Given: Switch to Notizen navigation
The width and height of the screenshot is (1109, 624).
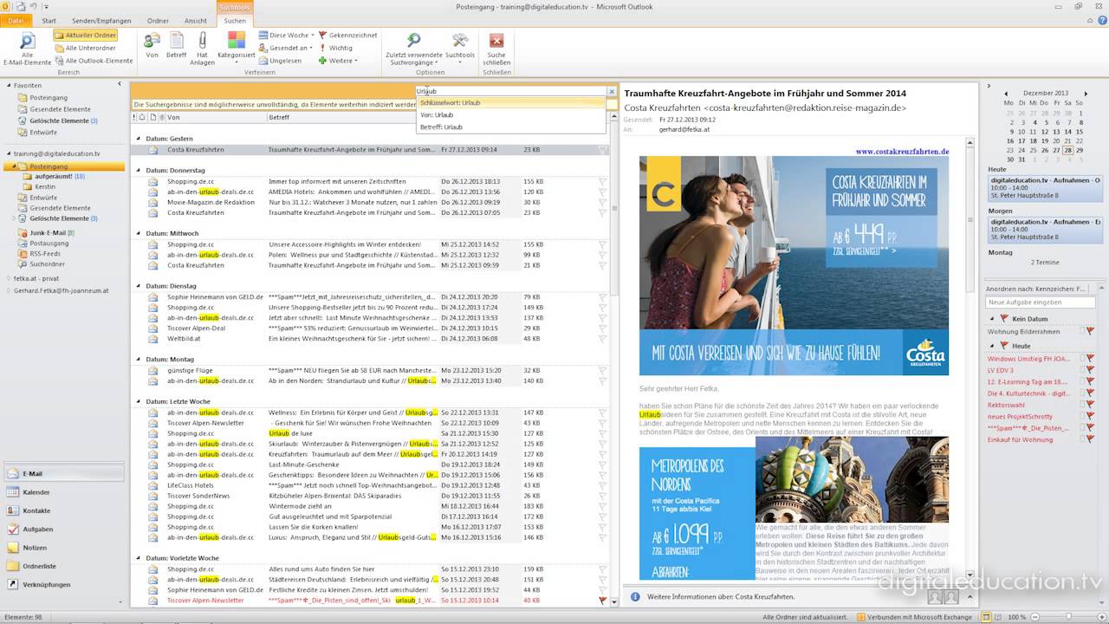Looking at the screenshot, I should pos(63,548).
